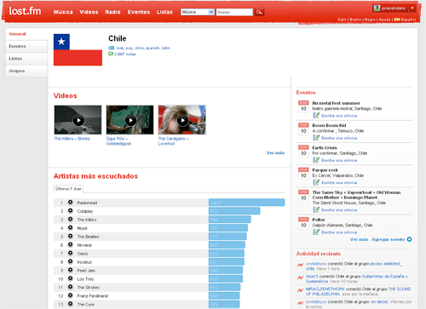426x309 pixels.
Task: Click the last.fm logo
Action: 25,11
